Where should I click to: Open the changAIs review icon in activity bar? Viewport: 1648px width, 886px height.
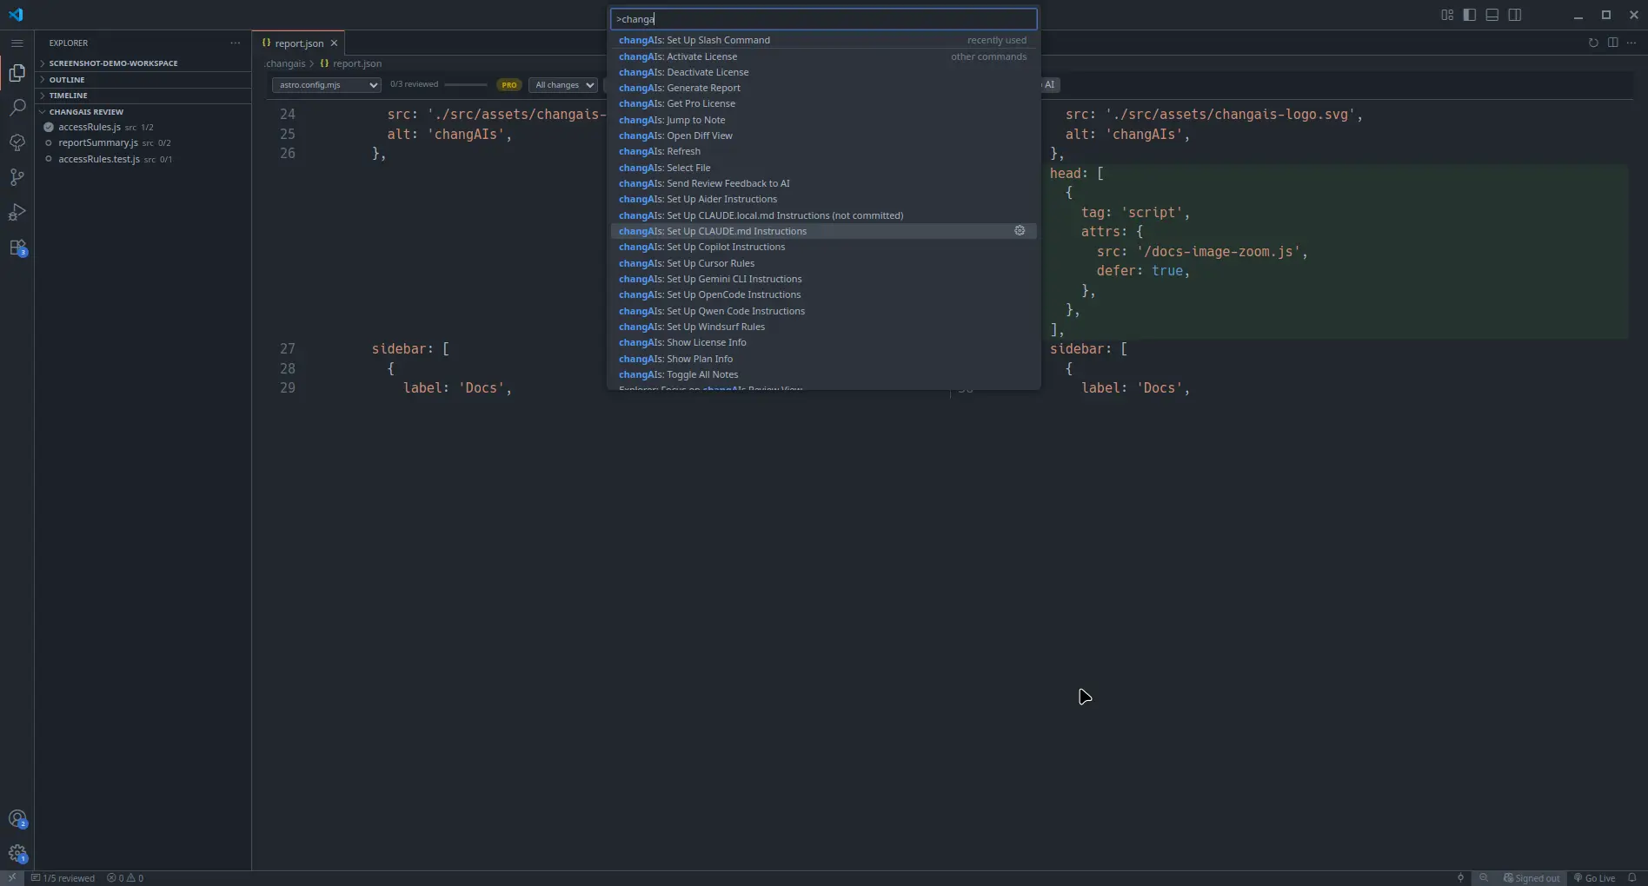pos(17,142)
